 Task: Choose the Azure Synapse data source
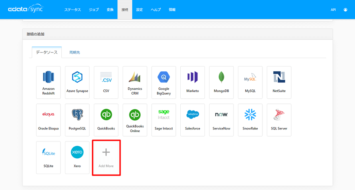77,83
